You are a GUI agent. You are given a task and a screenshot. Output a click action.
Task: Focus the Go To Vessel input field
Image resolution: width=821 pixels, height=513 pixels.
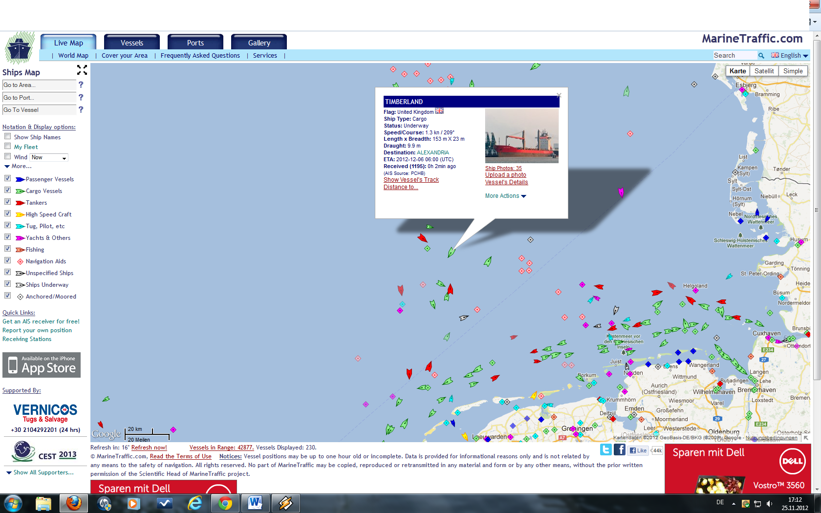[39, 110]
